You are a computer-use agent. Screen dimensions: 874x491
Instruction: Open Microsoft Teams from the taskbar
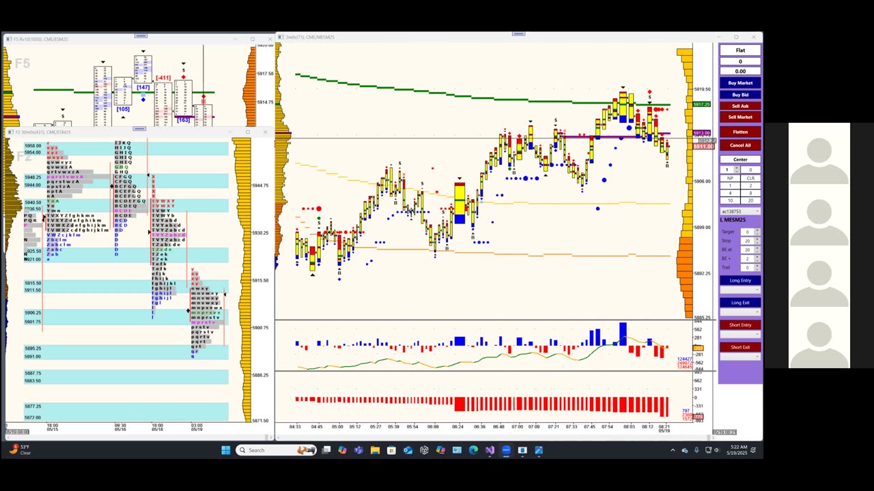click(x=358, y=450)
